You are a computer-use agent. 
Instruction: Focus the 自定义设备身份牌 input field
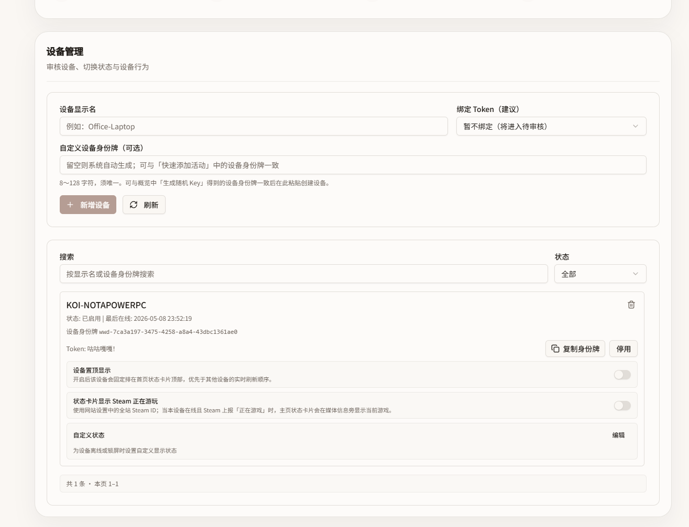click(353, 165)
